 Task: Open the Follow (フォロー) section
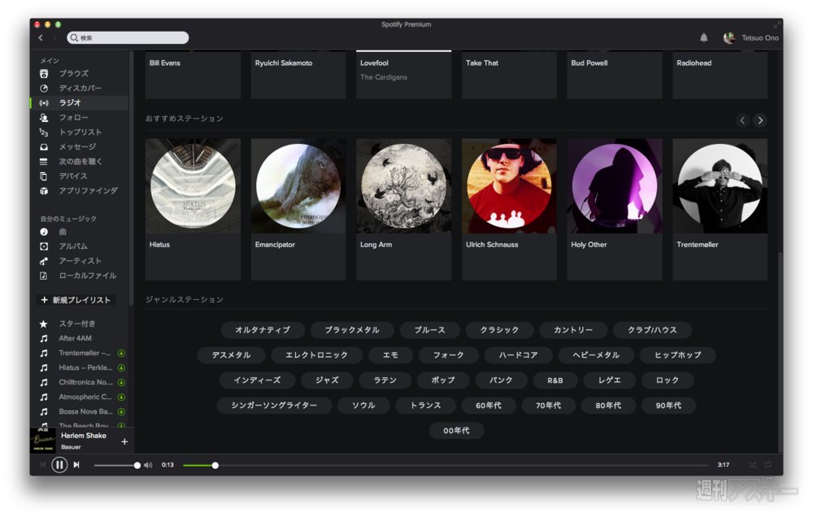tap(73, 118)
